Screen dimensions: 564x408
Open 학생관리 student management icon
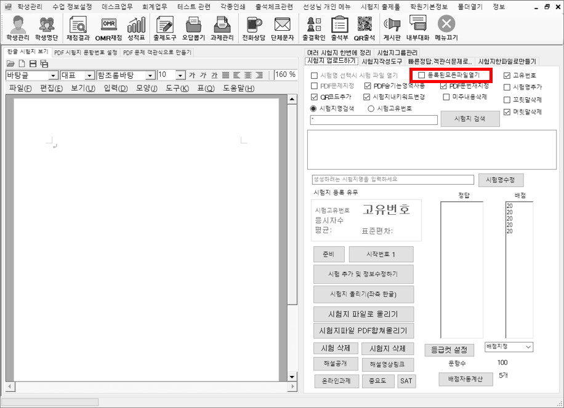pos(18,28)
